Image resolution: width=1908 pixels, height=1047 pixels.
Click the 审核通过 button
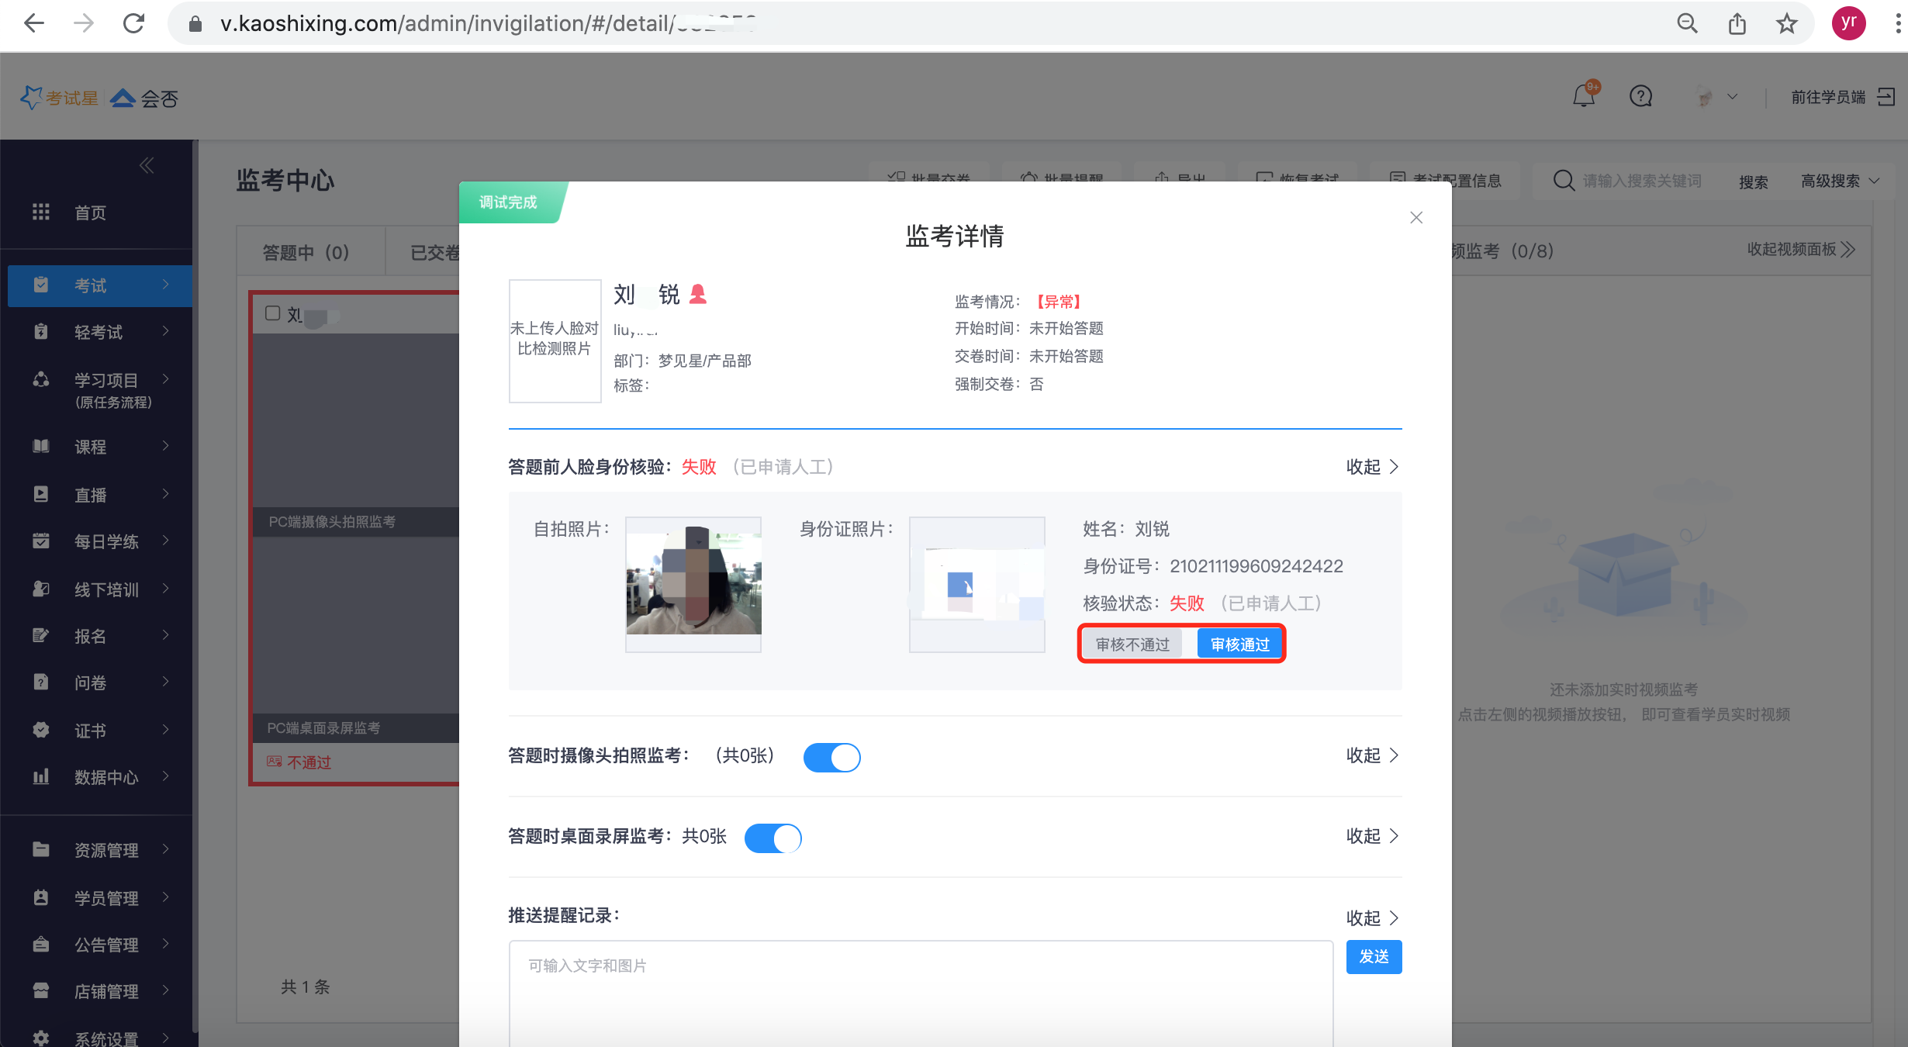point(1239,644)
